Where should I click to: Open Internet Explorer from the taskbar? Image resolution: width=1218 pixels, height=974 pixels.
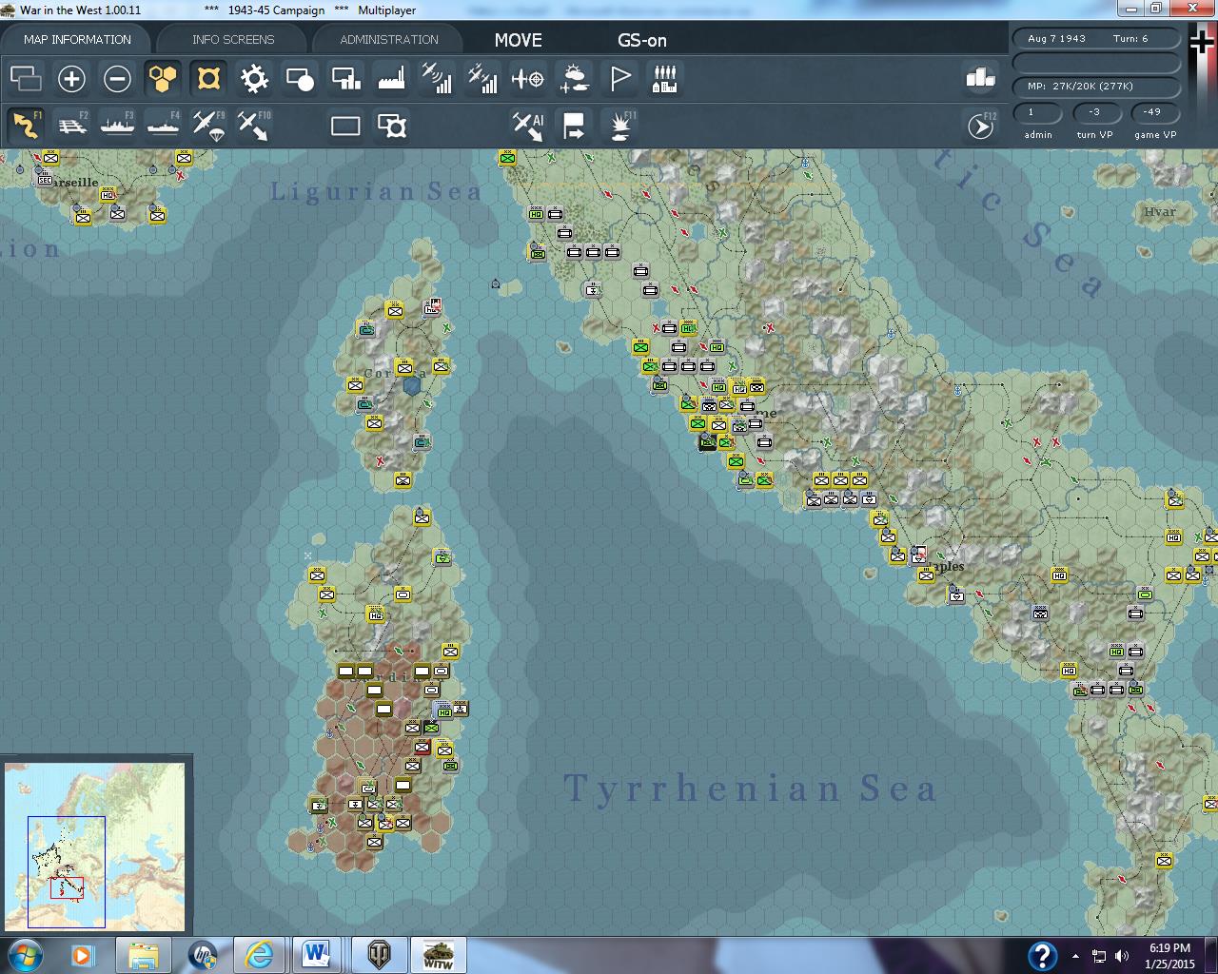coord(258,954)
